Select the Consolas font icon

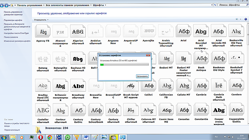pos(184,109)
